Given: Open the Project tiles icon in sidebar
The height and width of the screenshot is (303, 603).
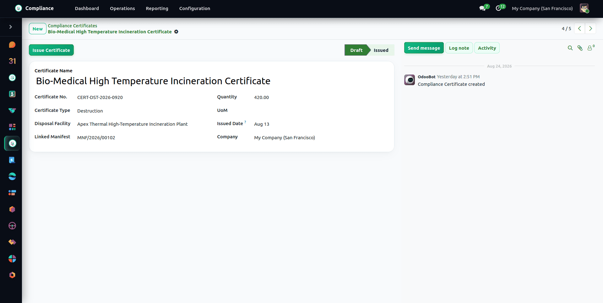Looking at the screenshot, I should coord(12,193).
